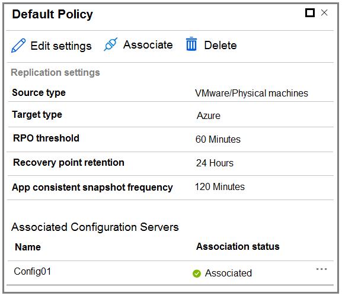Click the maximize square icon
This screenshot has height=296, width=342.
point(310,12)
